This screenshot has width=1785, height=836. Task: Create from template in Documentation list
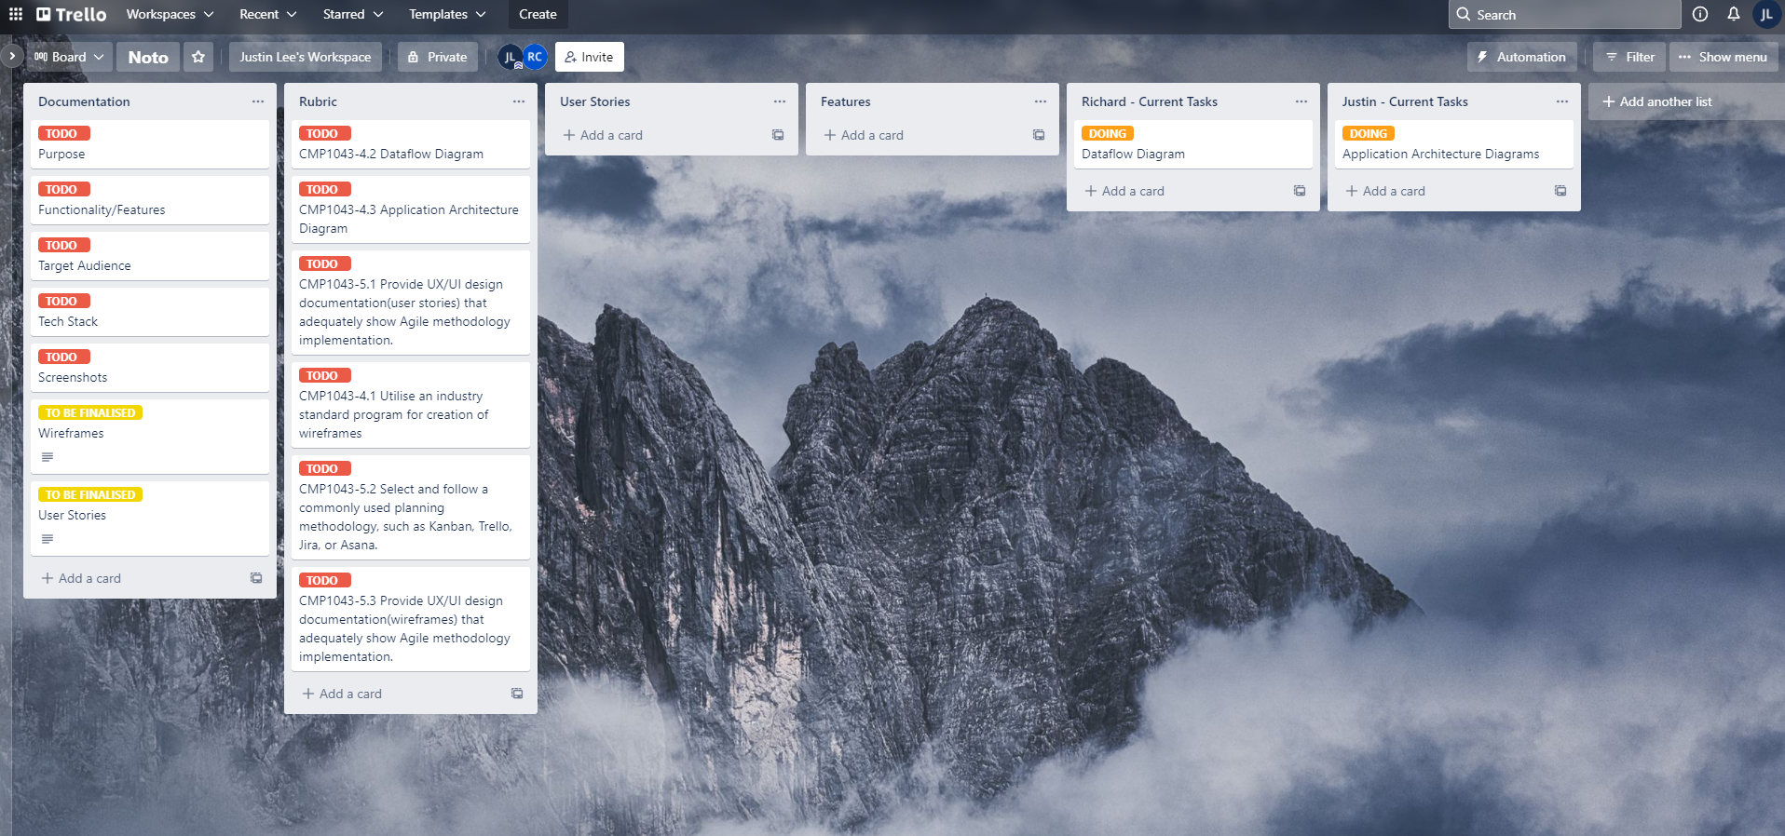tap(256, 578)
